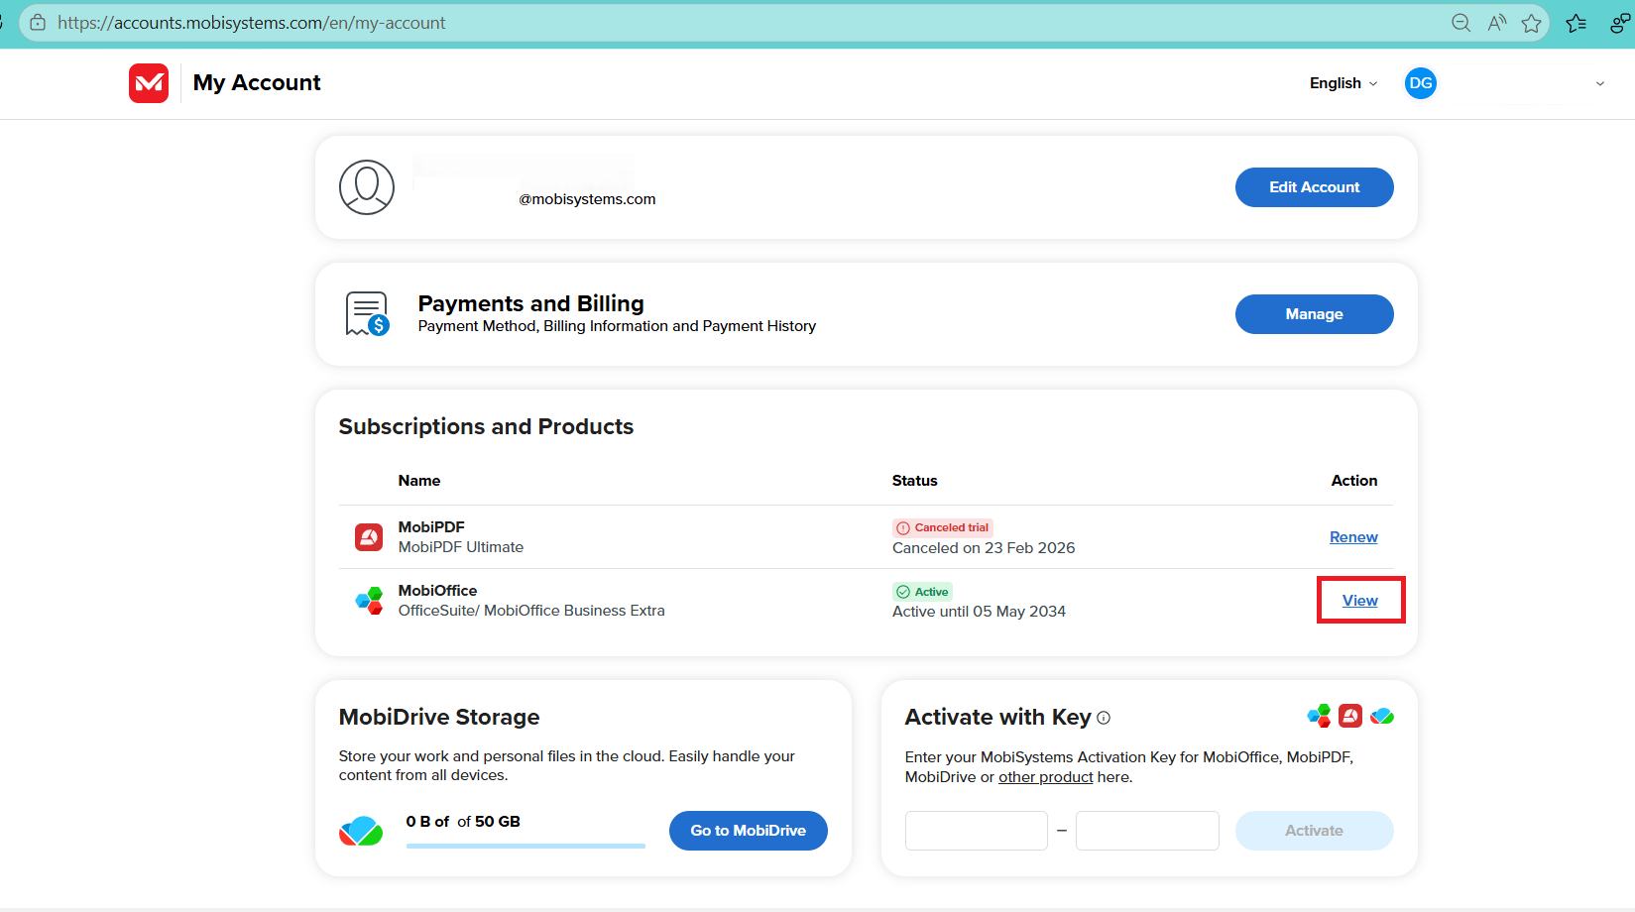Screen dimensions: 1635x912
Task: Click the profile silhouette icon
Action: (x=367, y=187)
